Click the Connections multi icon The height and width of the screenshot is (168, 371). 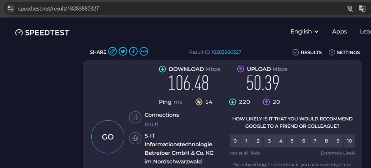click(135, 117)
